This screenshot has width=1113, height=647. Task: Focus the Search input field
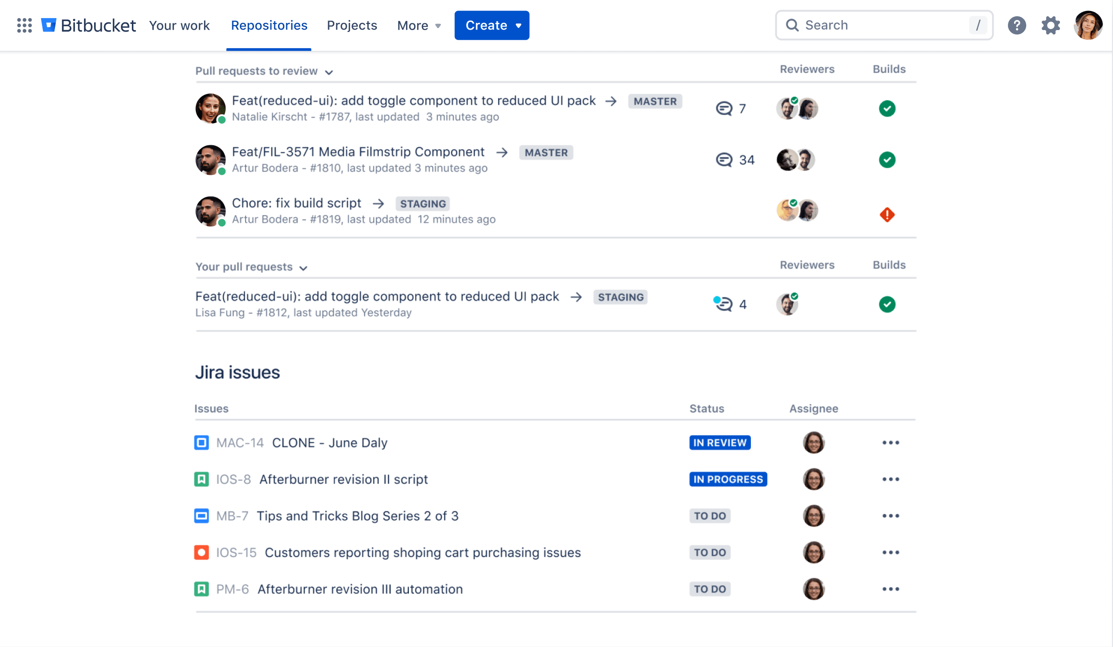pyautogui.click(x=884, y=25)
